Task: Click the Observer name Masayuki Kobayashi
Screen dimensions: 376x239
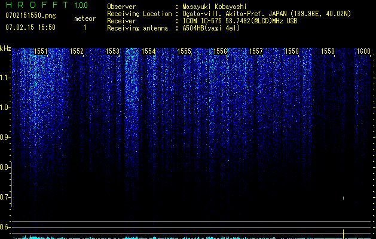Action: tap(214, 7)
